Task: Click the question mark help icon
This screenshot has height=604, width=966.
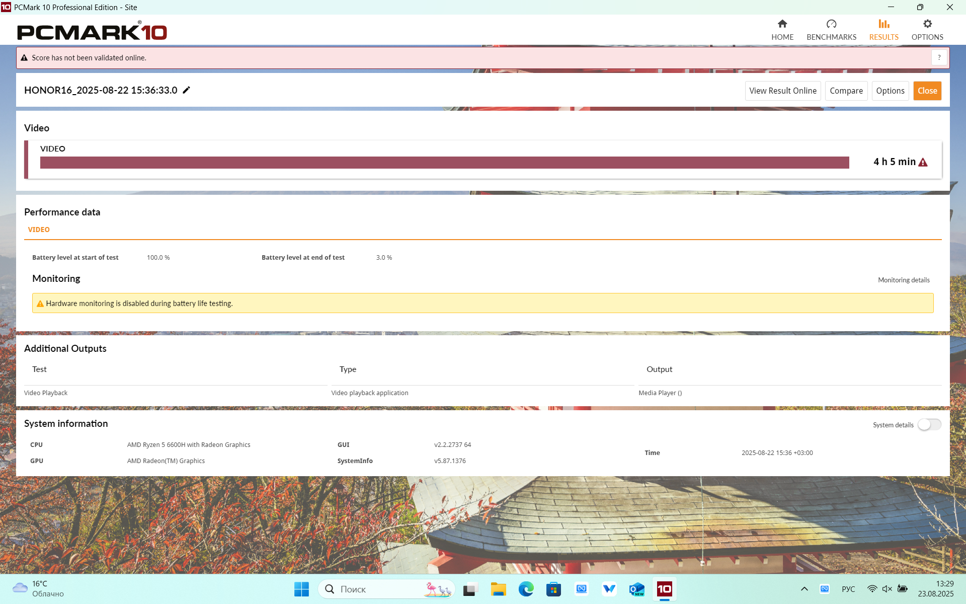Action: click(x=939, y=57)
